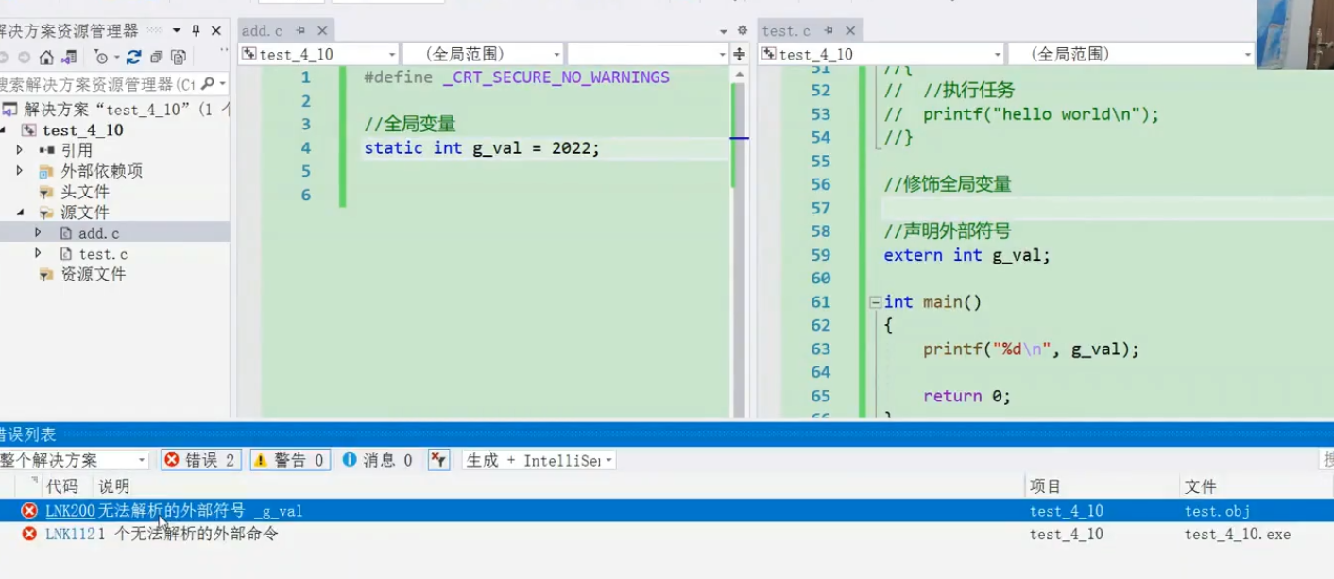Select the LNK112 error row
The width and height of the screenshot is (1334, 579).
coord(667,534)
